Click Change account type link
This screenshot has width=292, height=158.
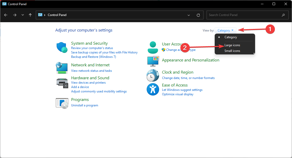181,50
